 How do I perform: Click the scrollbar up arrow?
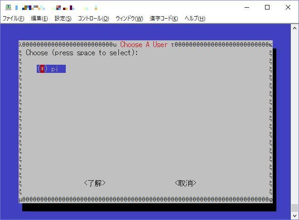click(x=294, y=29)
